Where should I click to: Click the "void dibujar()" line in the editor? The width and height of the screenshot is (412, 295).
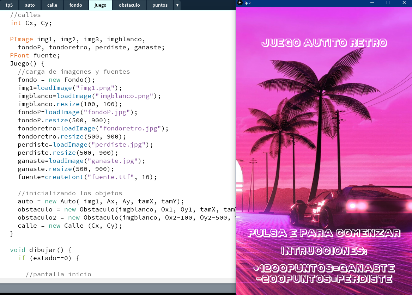(41, 250)
